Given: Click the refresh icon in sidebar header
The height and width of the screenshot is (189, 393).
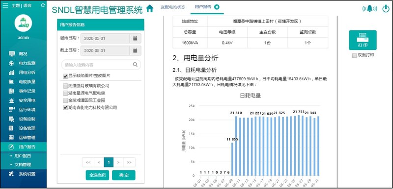Looking at the screenshot, I should pos(43,5).
